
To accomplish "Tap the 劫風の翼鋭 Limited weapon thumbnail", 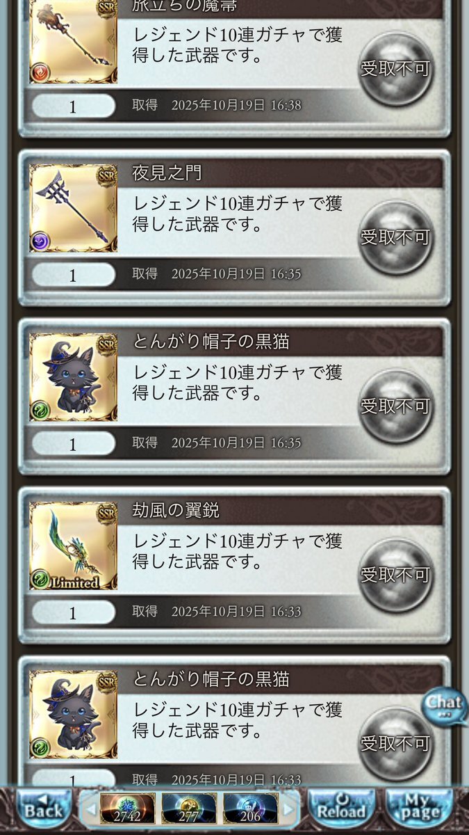I will point(73,546).
